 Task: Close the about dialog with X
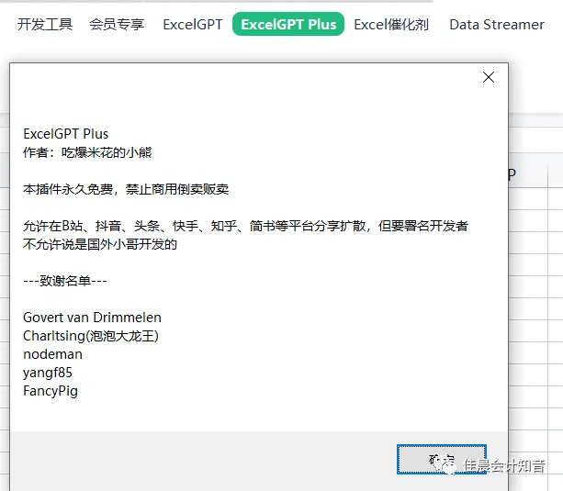click(x=489, y=77)
